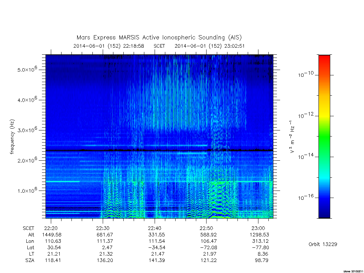Click the black horizontal band near 2.3 MHz
Image resolution: width=364 pixels, height=273 pixels.
pos(159,150)
